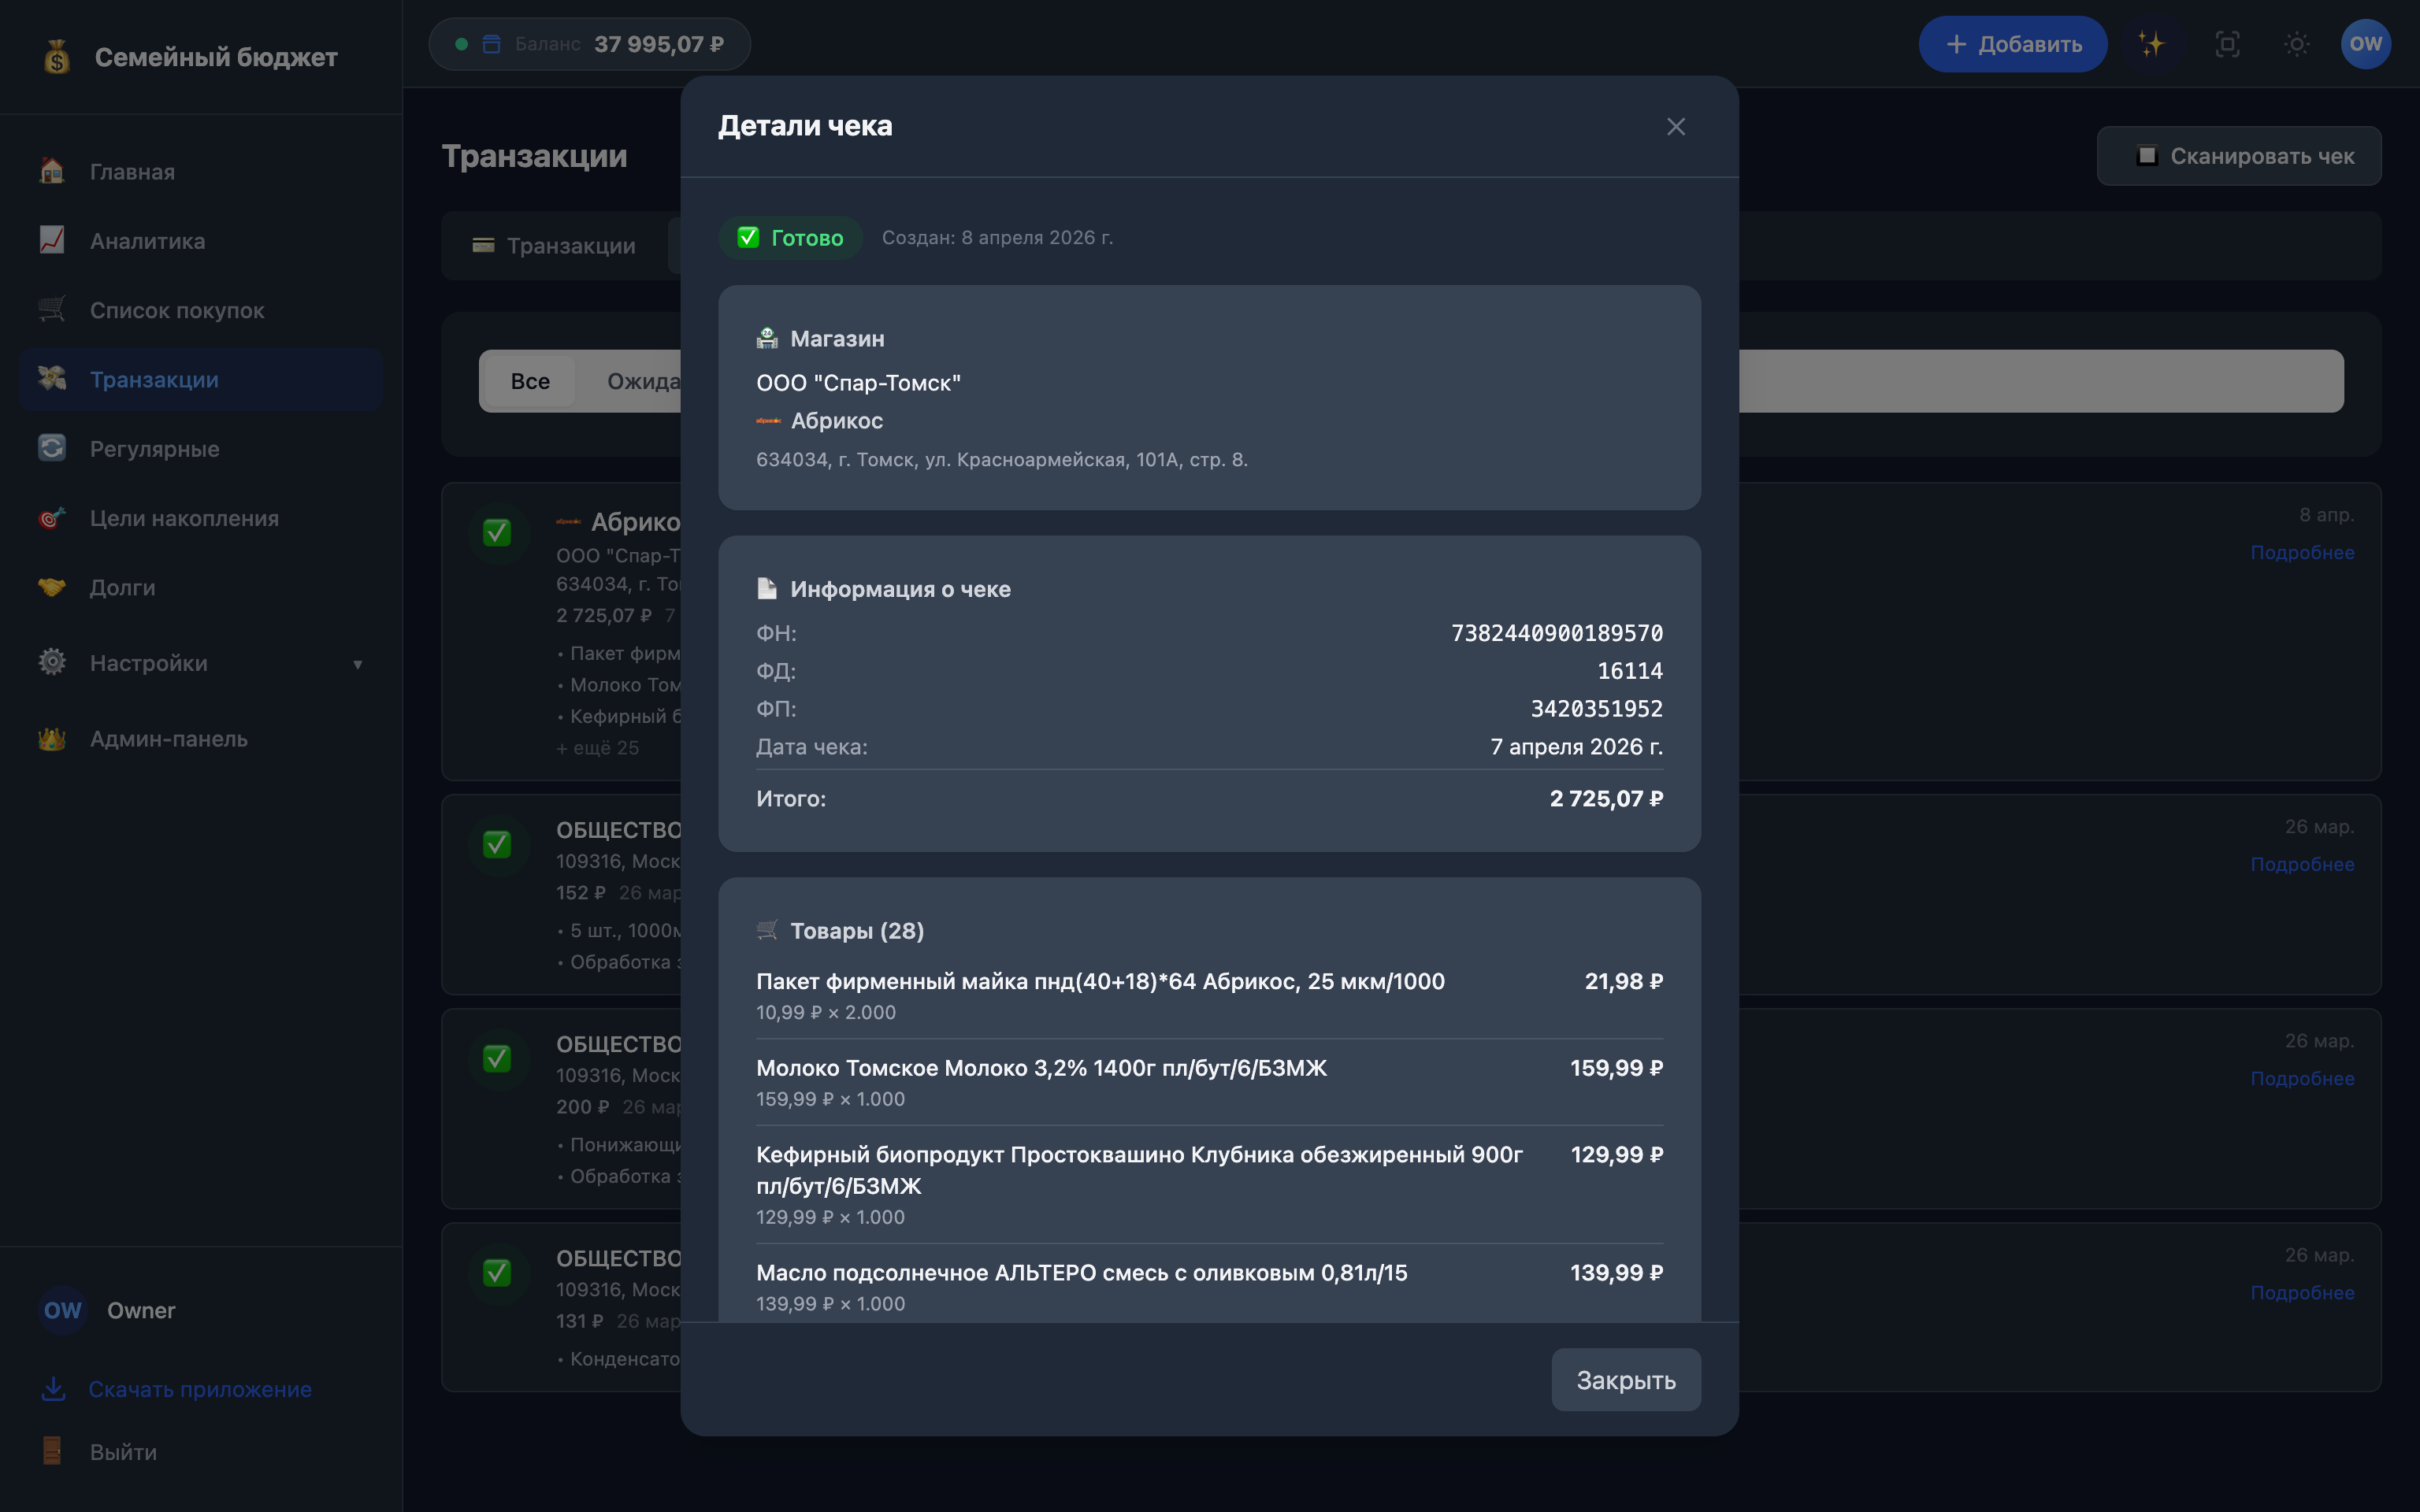Screen dimensions: 2420x1512
Task: Open the Долги page
Action: [x=201, y=587]
